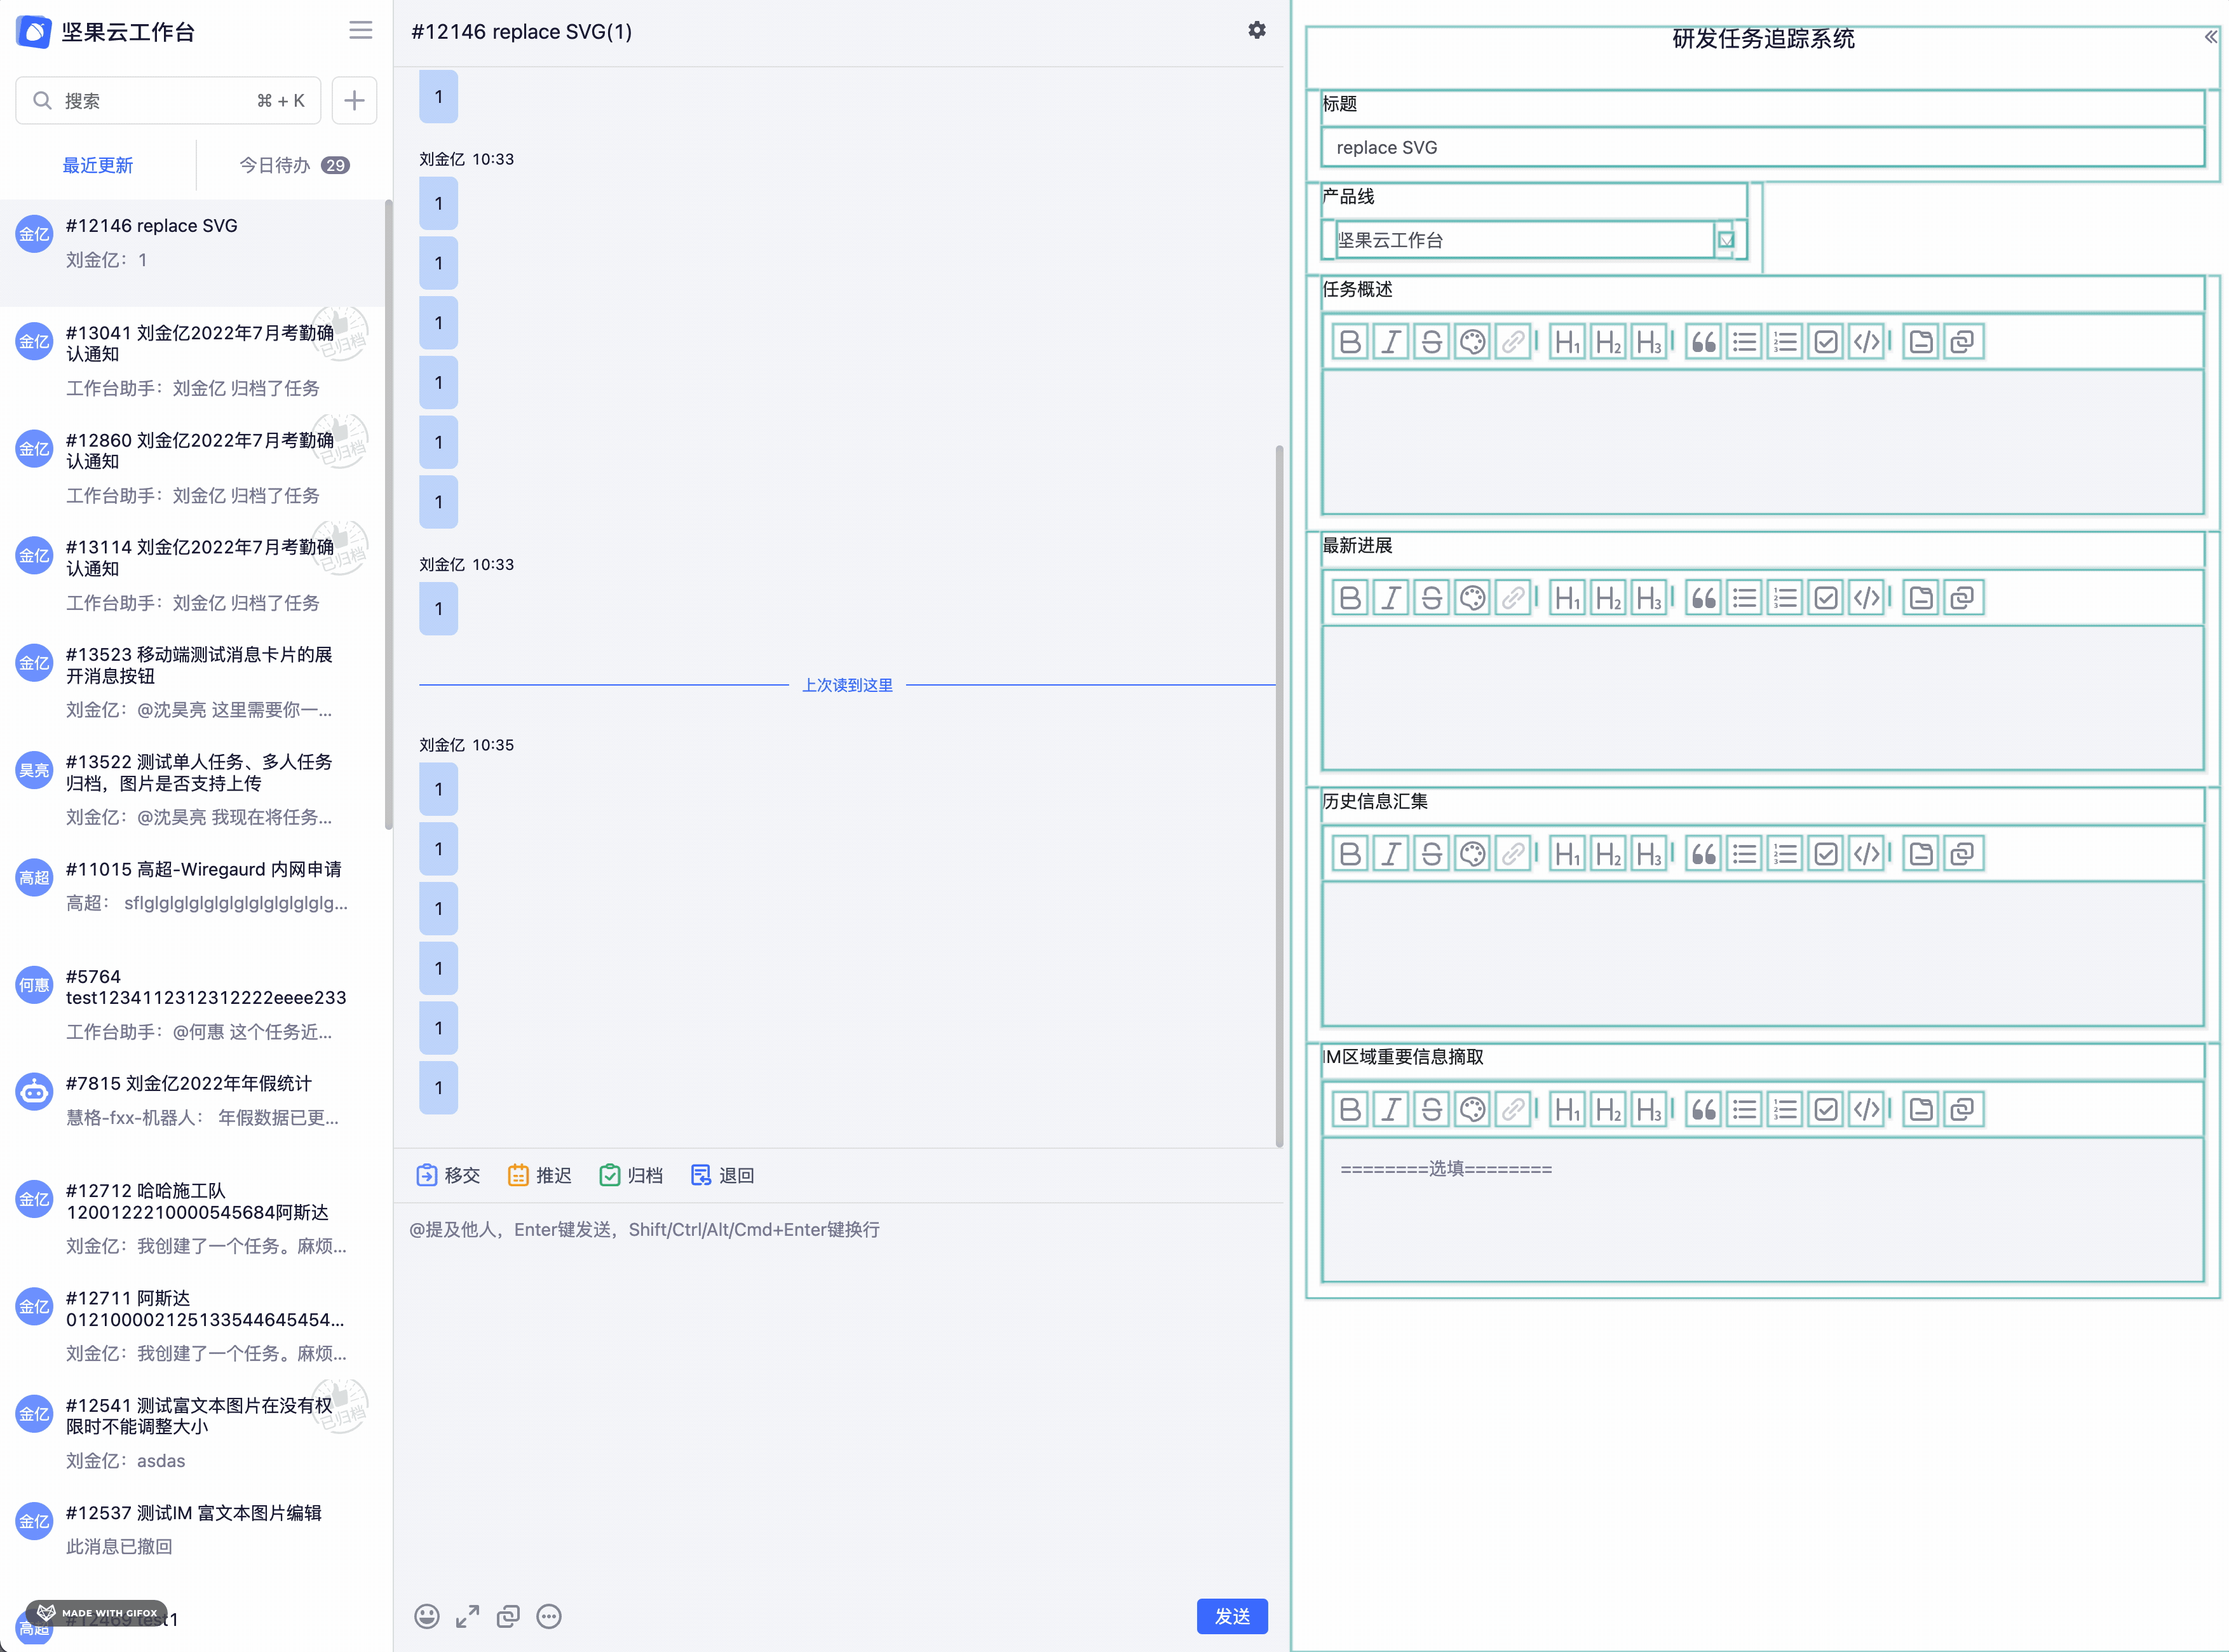Collapse the 研发任务追踪系统 side panel
Image resolution: width=2229 pixels, height=1652 pixels.
click(x=2210, y=37)
